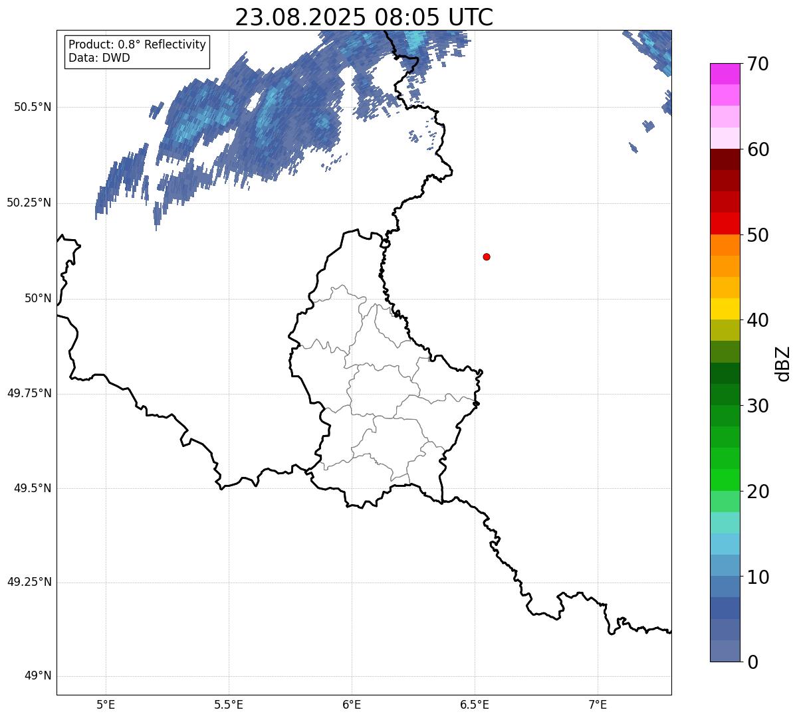This screenshot has height=718, width=799.
Task: Click the 49°N latitude label
Action: 38,675
